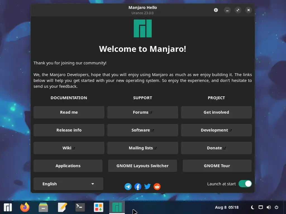Open the Get involved page

pos(216,112)
